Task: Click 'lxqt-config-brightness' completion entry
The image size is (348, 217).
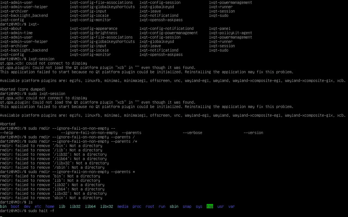Action: pos(94,33)
